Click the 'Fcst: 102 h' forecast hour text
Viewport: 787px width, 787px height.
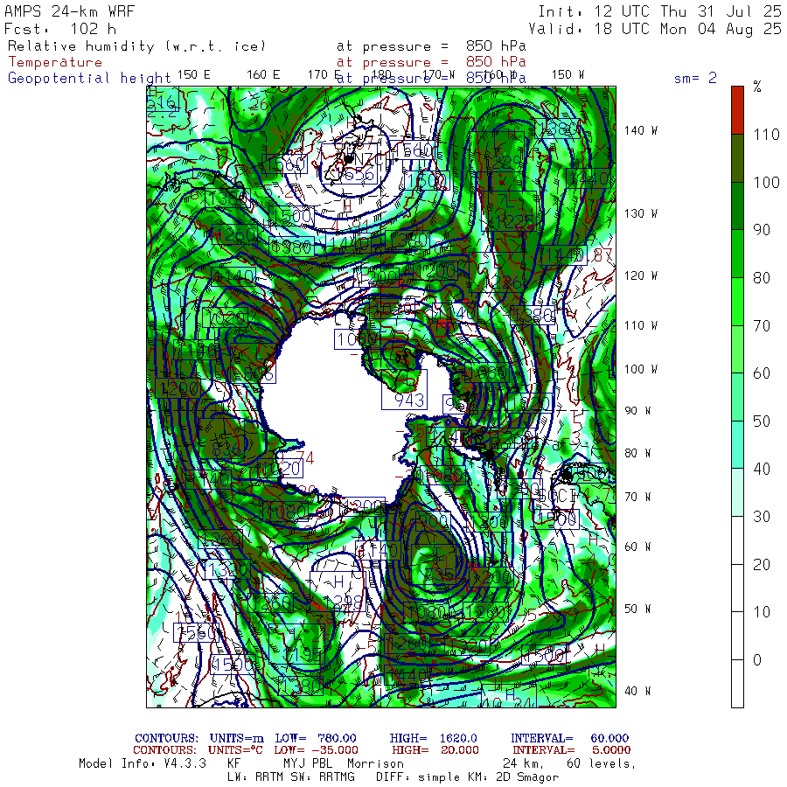(60, 29)
